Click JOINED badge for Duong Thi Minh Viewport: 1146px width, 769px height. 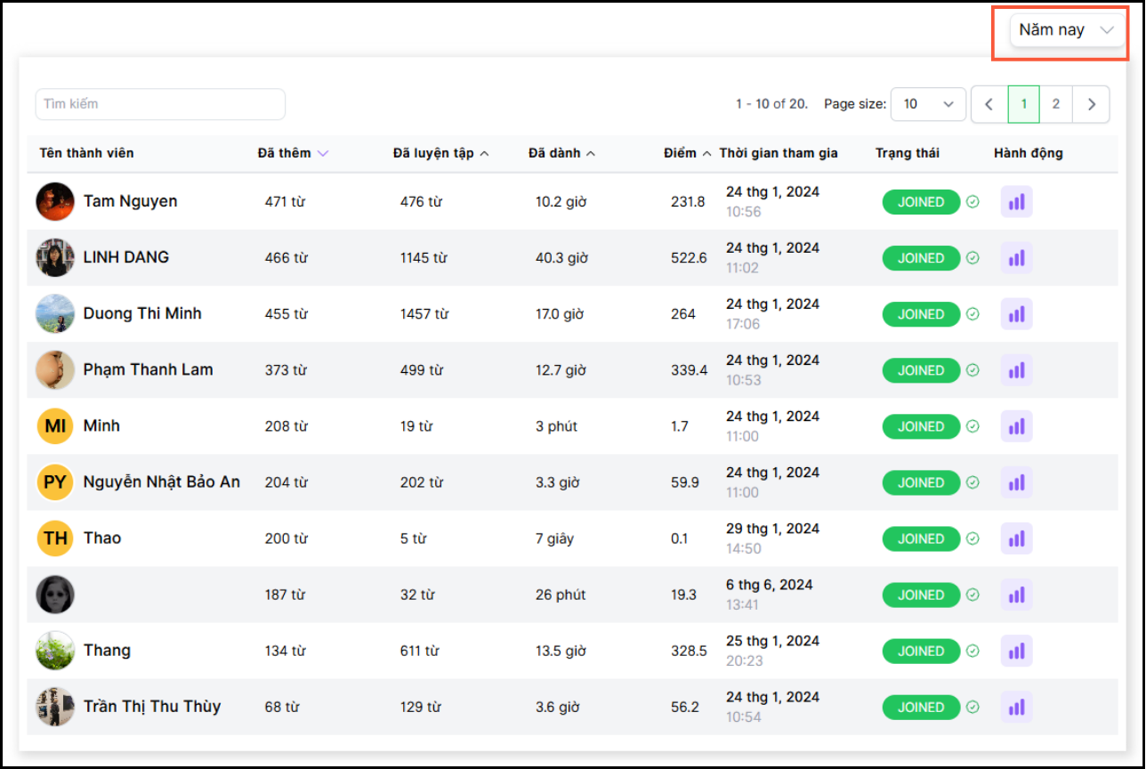point(921,314)
